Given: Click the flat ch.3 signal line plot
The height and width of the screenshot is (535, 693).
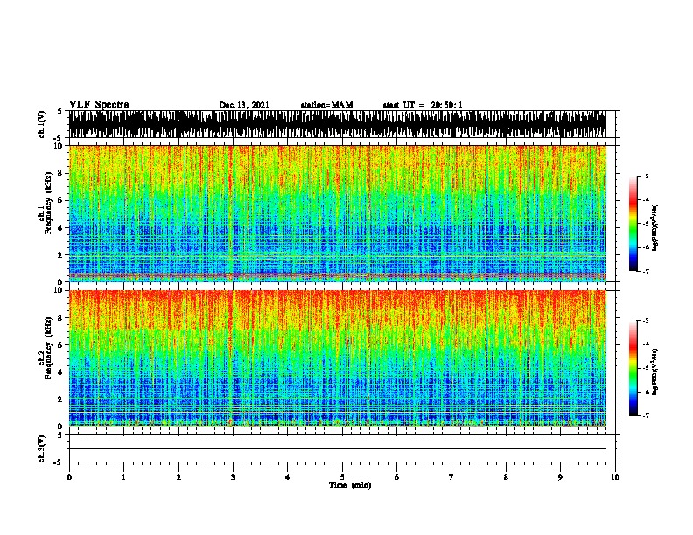Looking at the screenshot, I should tap(337, 448).
